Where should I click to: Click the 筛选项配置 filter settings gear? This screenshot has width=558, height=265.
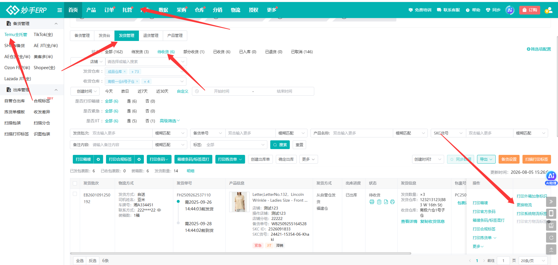pos(539,49)
